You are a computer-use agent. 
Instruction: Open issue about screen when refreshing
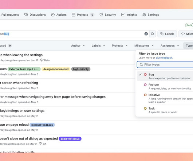point(19,83)
